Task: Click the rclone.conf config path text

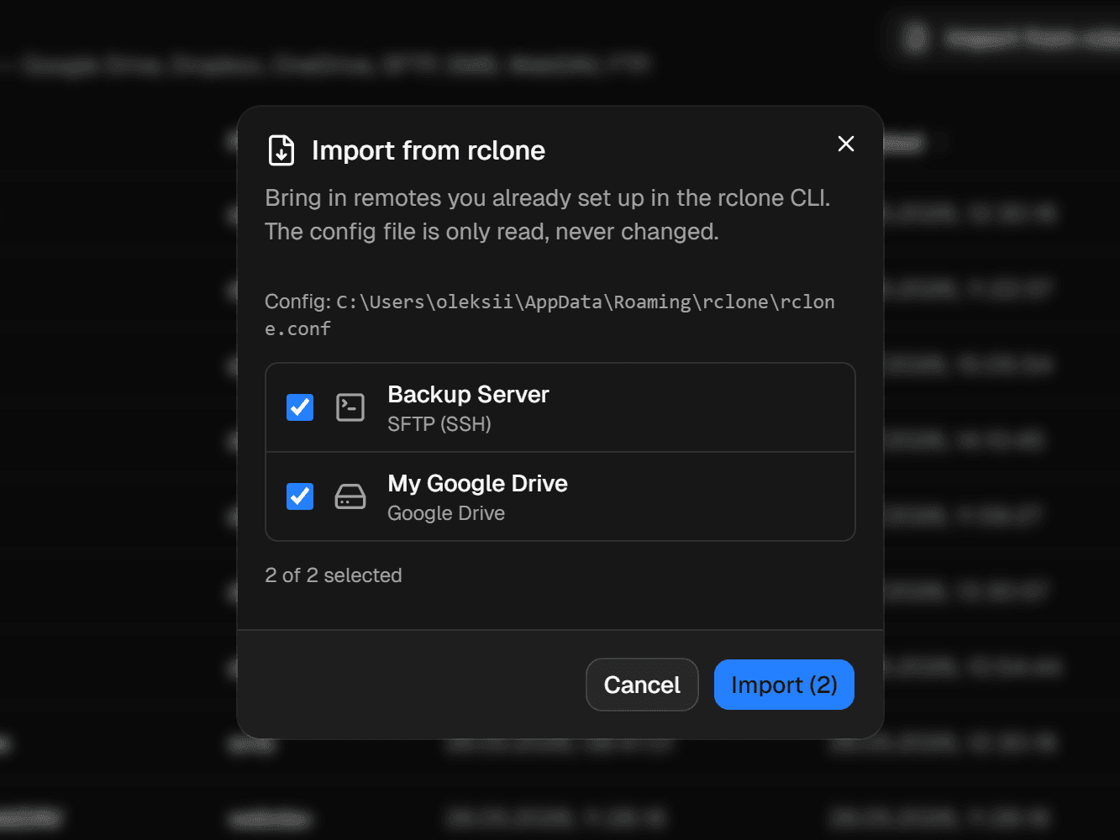Action: pyautogui.click(x=549, y=315)
